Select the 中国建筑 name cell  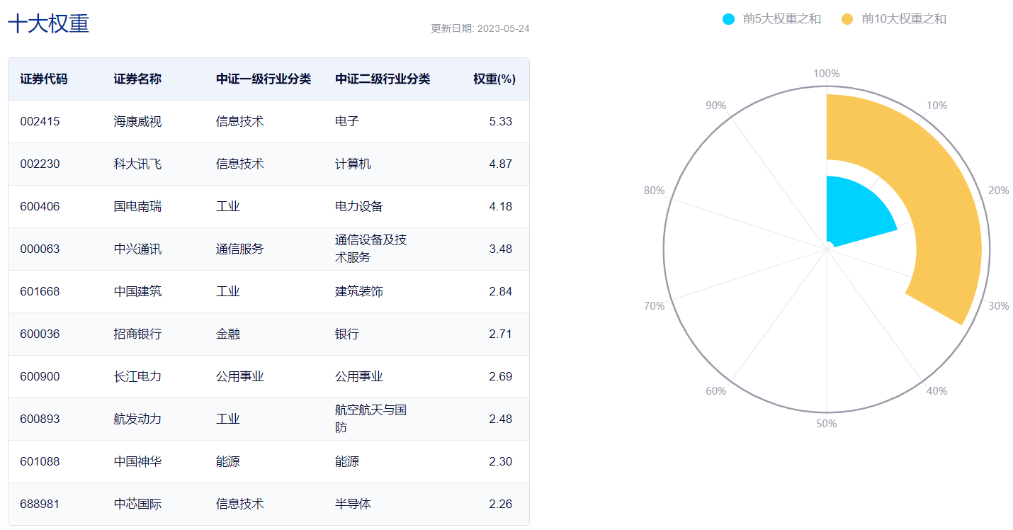click(137, 292)
